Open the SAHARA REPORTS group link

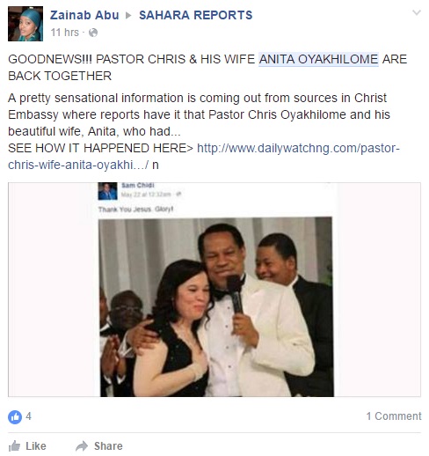click(x=195, y=15)
